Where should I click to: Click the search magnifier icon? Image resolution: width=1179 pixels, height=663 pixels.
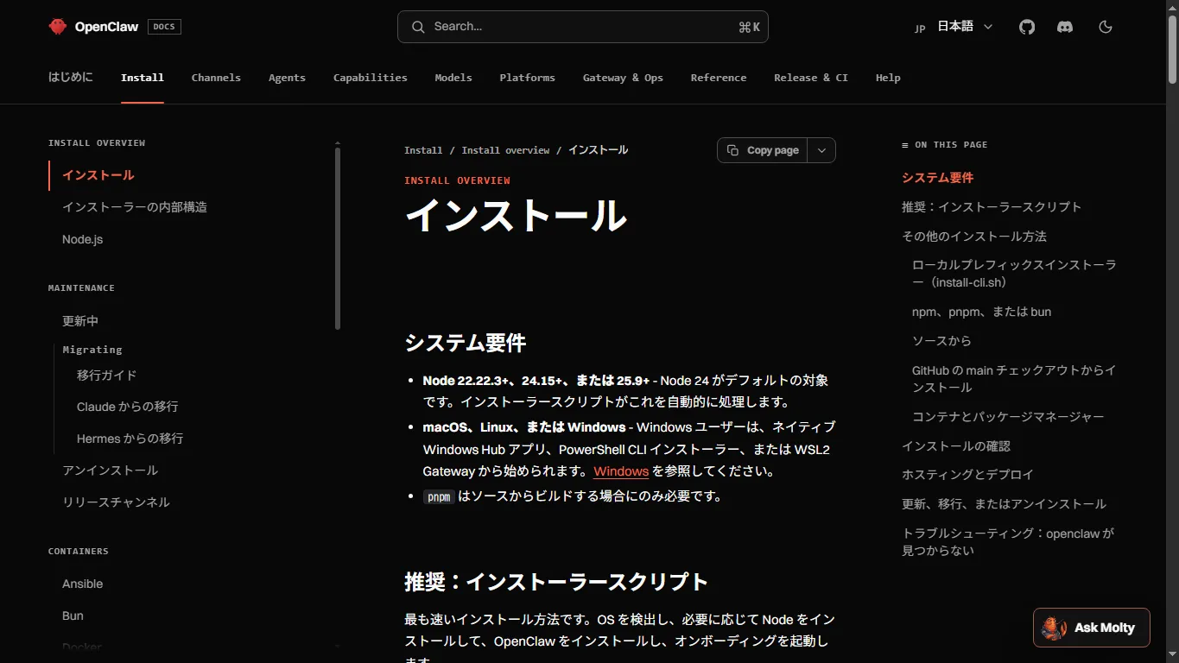click(418, 27)
